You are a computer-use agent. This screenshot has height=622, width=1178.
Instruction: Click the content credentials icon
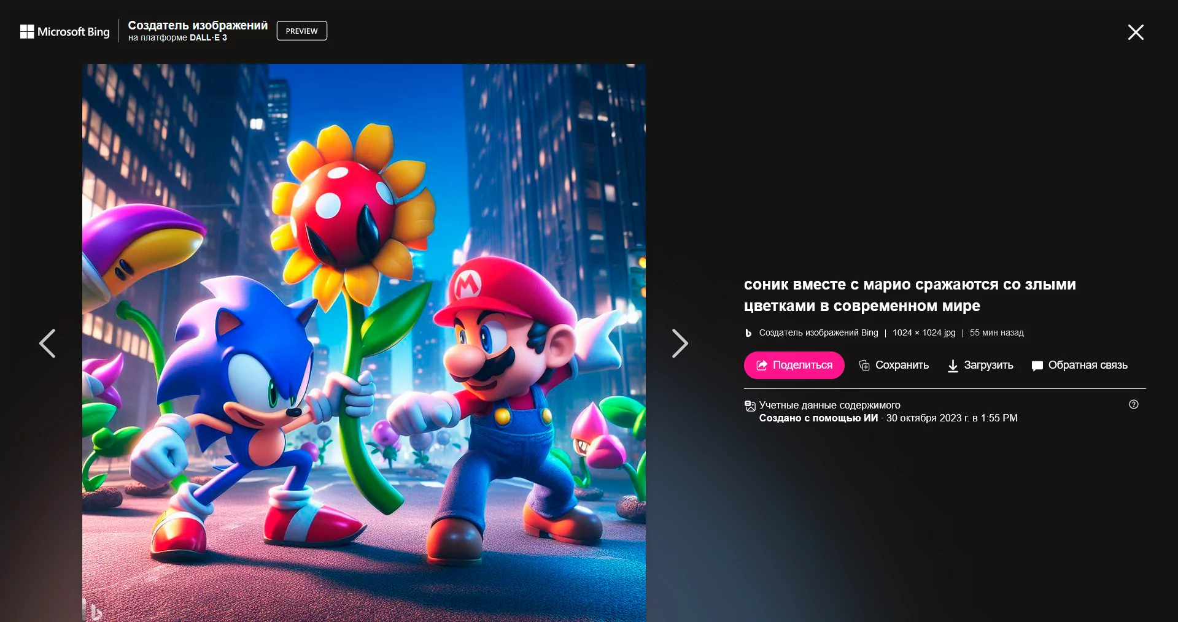point(750,405)
